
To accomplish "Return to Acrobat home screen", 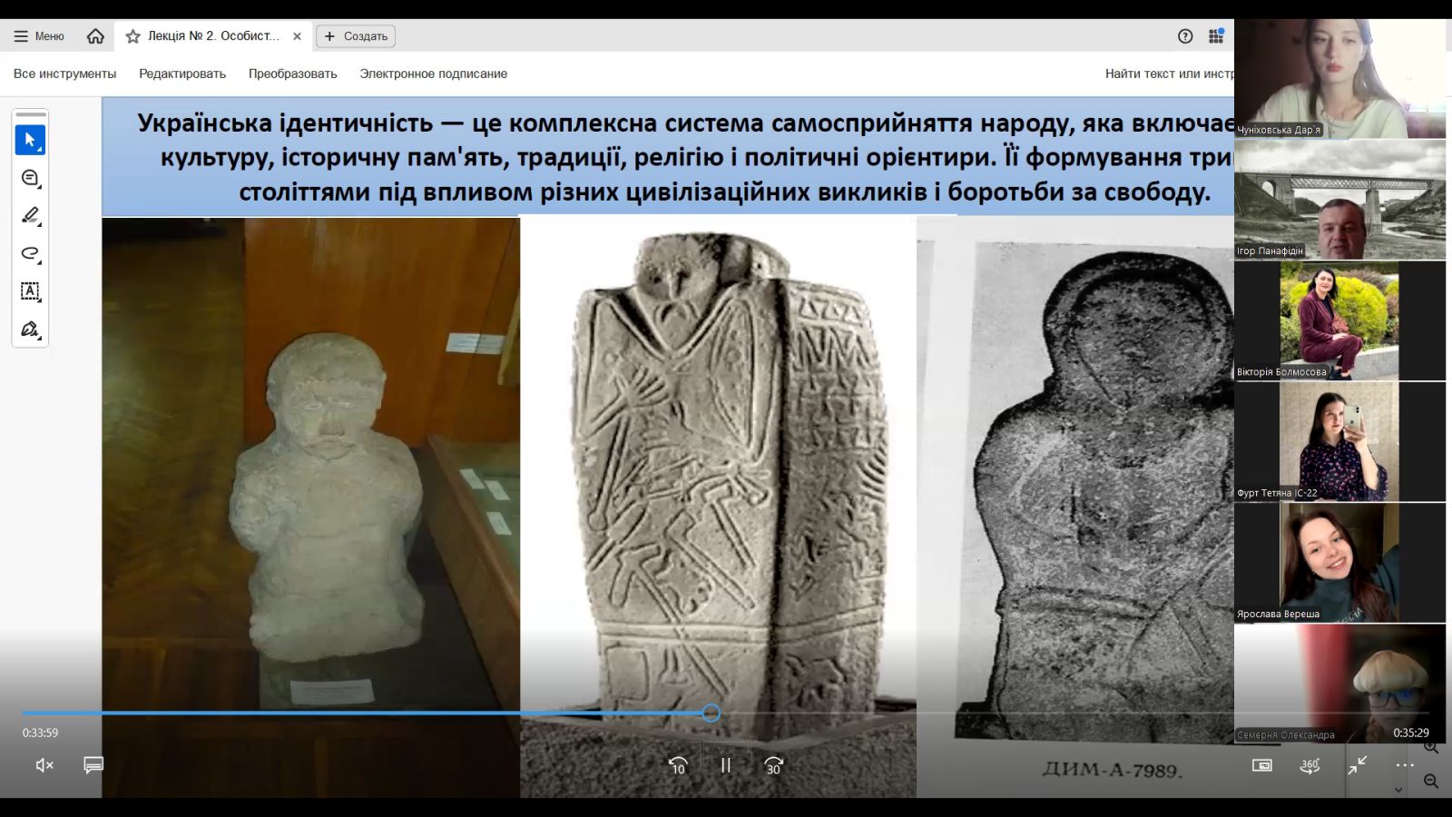I will (96, 35).
